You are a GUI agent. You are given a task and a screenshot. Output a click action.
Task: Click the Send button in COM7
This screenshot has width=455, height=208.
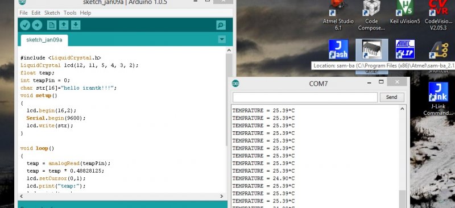tap(392, 97)
